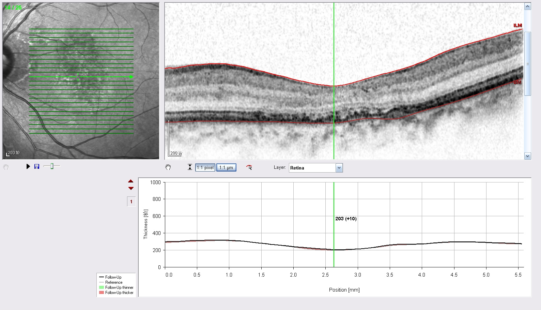Screen dimensions: 541x310
Task: Click the numbered button 1 beside the graph
Action: pyautogui.click(x=131, y=202)
